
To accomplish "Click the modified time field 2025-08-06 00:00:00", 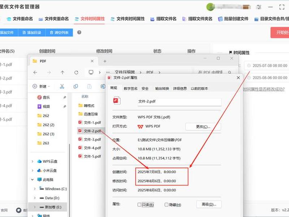I will pyautogui.click(x=267, y=78).
